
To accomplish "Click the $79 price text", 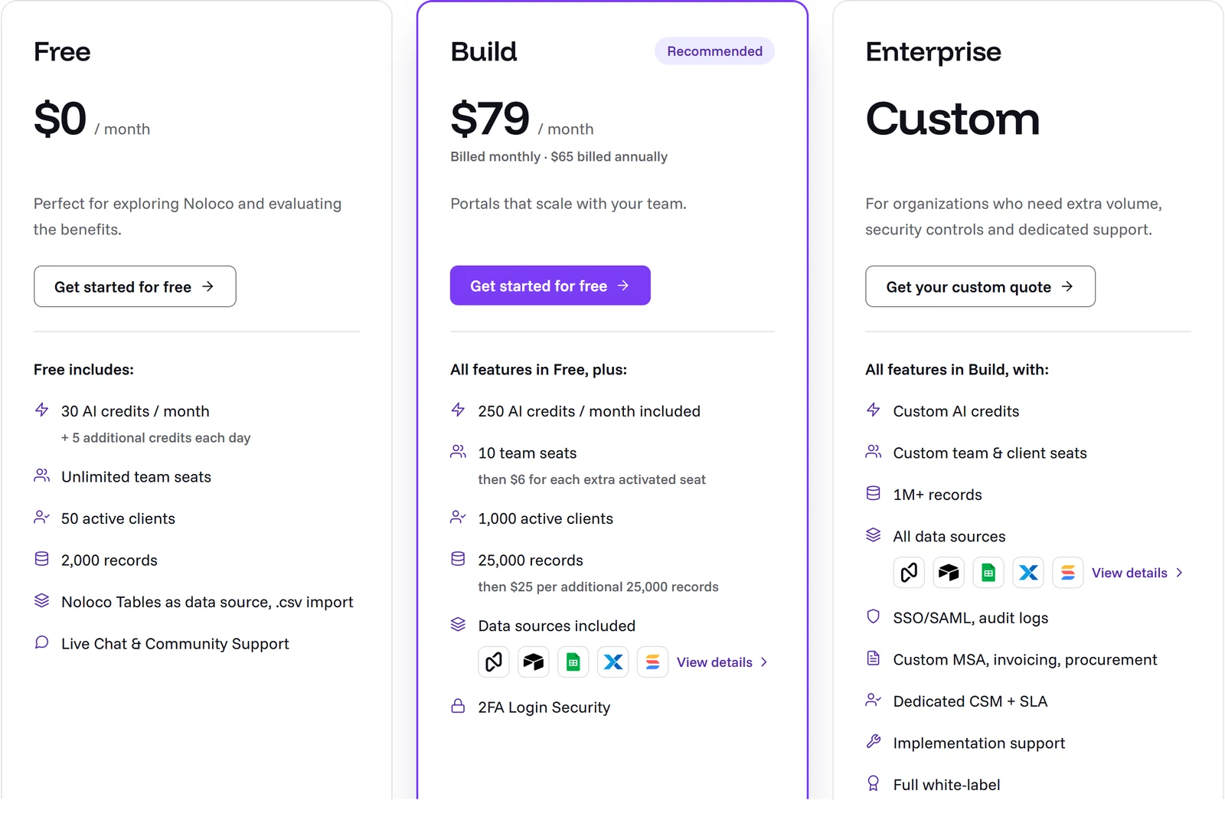I will tap(490, 119).
